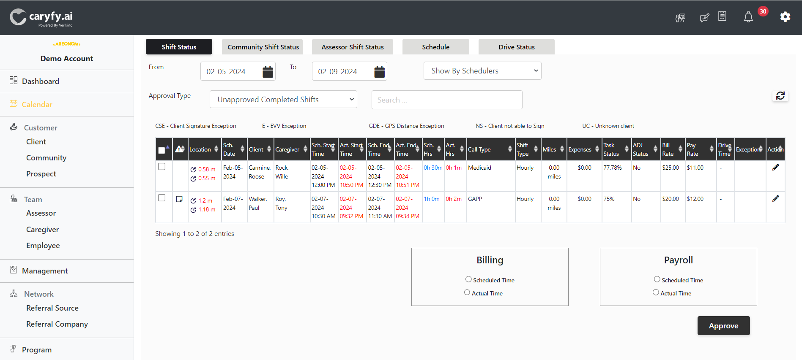802x360 pixels.
Task: Open Calendar from the sidebar
Action: point(37,104)
